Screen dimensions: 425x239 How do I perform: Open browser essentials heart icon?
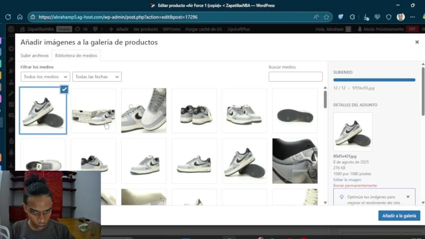pyautogui.click(x=377, y=17)
